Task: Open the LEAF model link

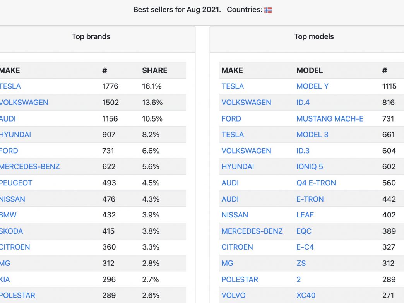Action: (305, 215)
